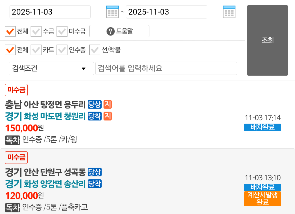The image size is (295, 214).
Task: Click the 당상 badge on 아산 탕정면 order
Action: [x=95, y=104]
